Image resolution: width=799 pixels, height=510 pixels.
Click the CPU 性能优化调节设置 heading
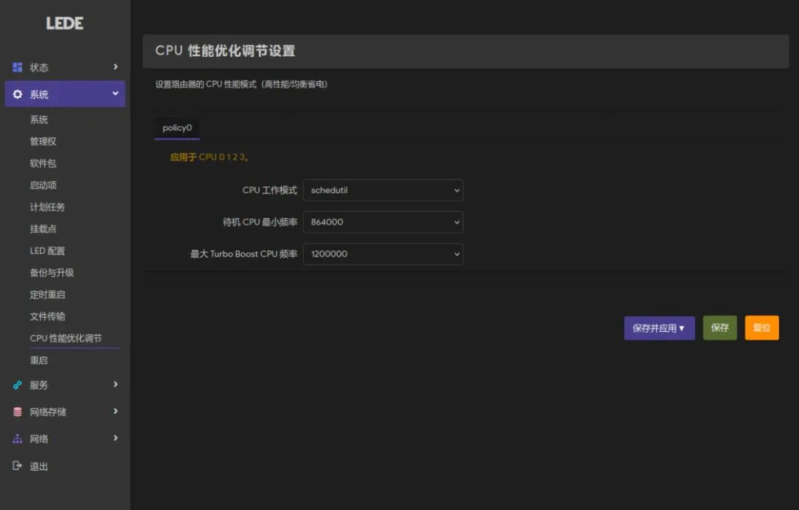225,51
